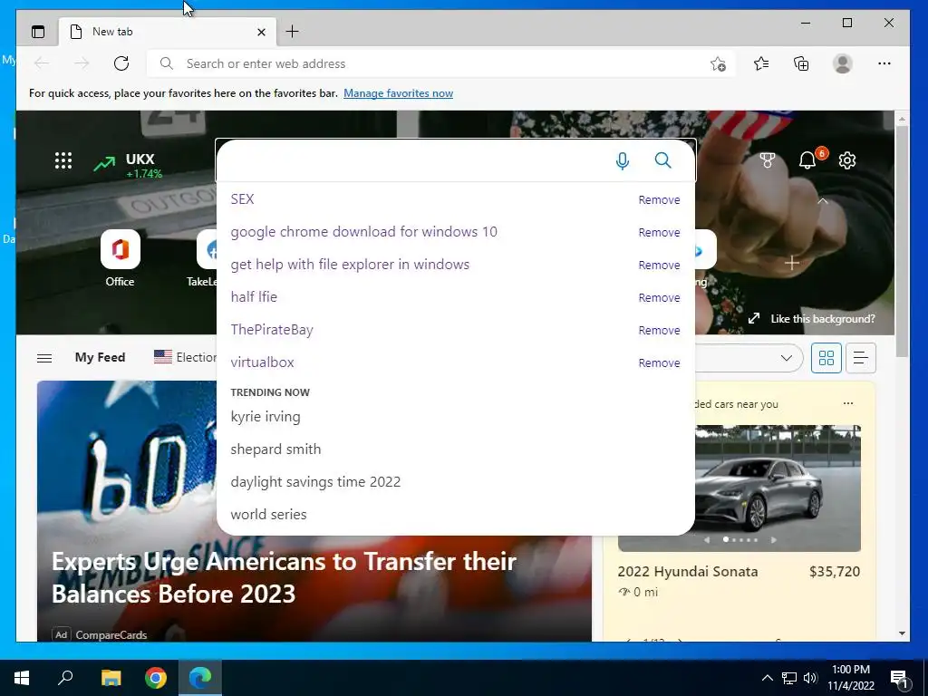Close the New tab tab
The width and height of the screenshot is (928, 696).
pyautogui.click(x=261, y=32)
